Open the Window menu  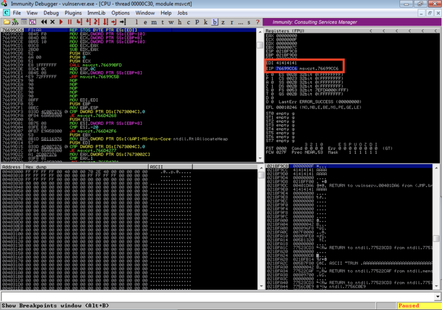(x=145, y=13)
